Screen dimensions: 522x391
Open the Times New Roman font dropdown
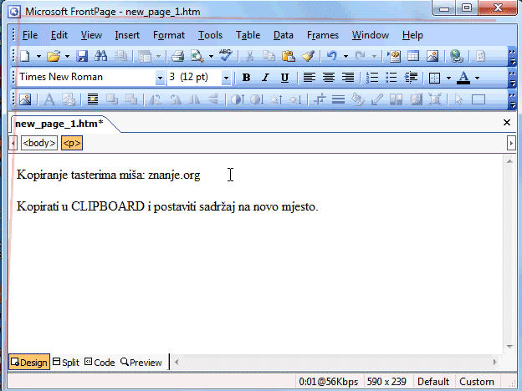160,78
